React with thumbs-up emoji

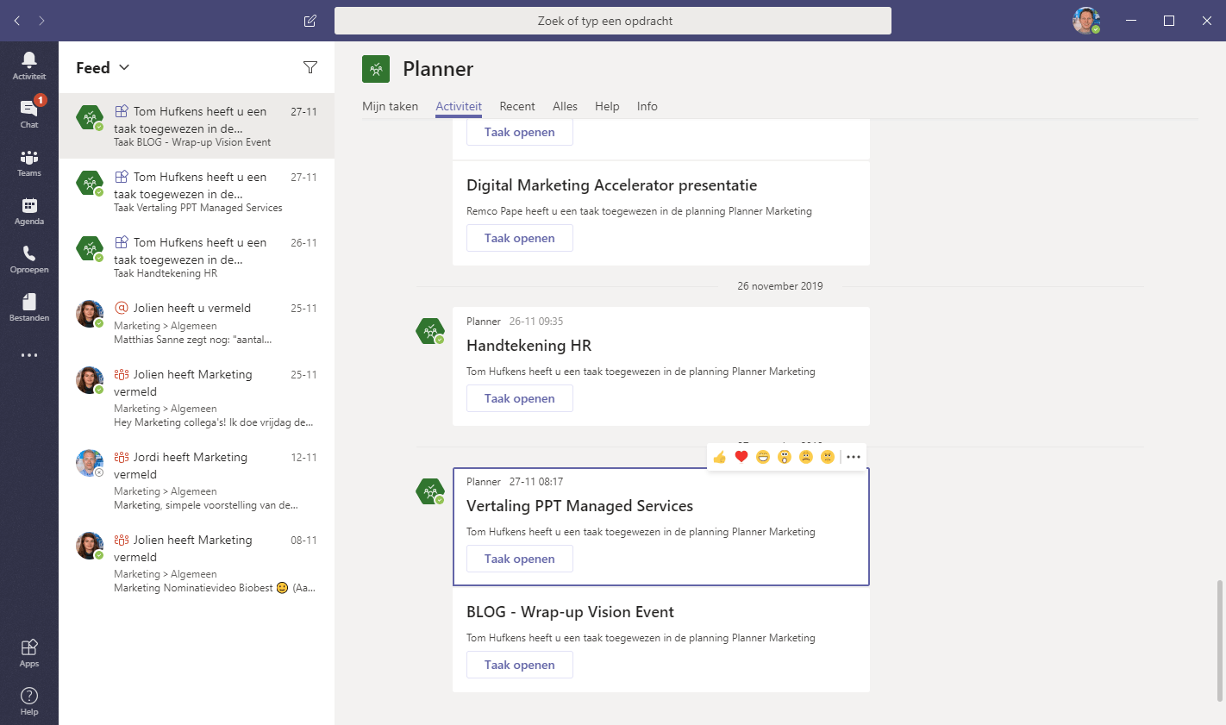pos(719,457)
